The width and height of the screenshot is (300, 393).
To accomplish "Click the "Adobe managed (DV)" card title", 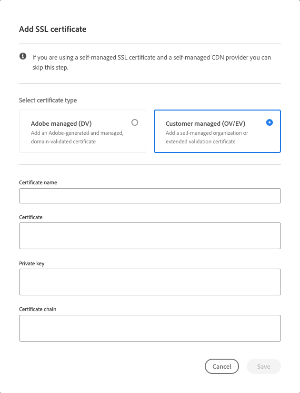I will pyautogui.click(x=61, y=124).
